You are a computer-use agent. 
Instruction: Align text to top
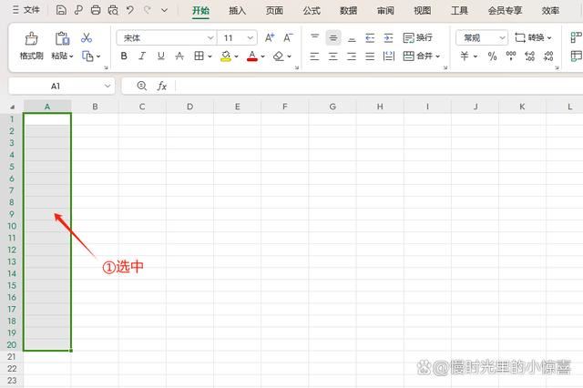tap(314, 37)
